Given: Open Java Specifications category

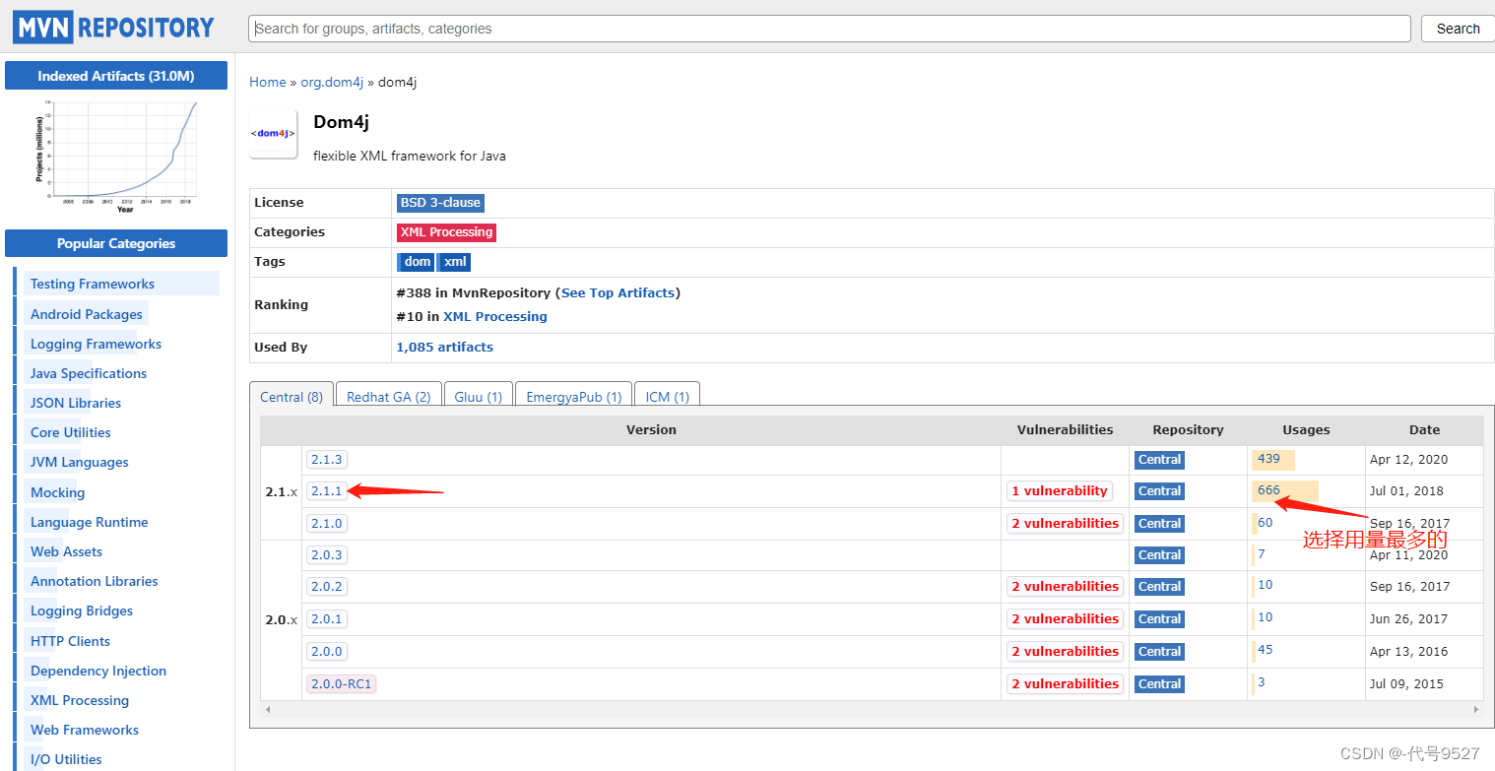Looking at the screenshot, I should (89, 374).
